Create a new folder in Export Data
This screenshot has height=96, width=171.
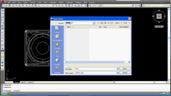[x=112, y=23]
